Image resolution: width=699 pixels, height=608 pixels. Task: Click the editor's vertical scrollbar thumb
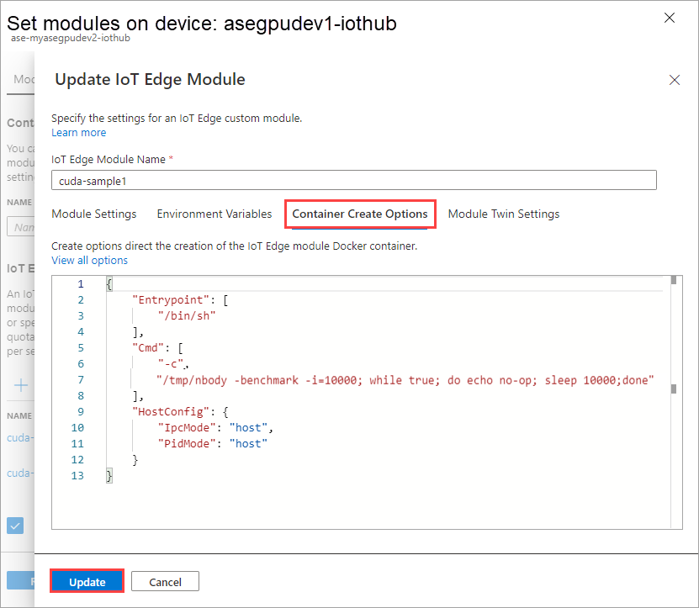point(674,389)
